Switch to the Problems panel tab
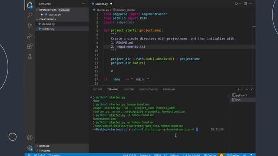This screenshot has width=278, height=156. tap(169, 89)
